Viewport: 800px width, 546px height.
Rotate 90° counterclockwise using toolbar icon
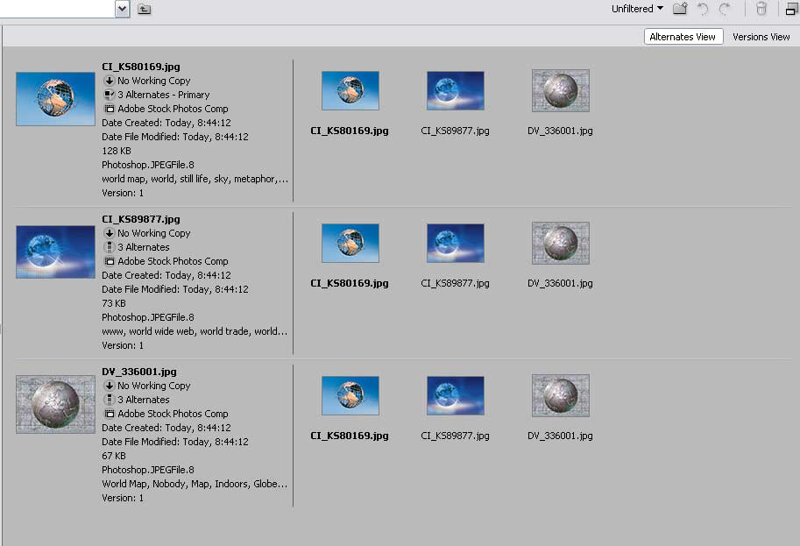coord(704,9)
